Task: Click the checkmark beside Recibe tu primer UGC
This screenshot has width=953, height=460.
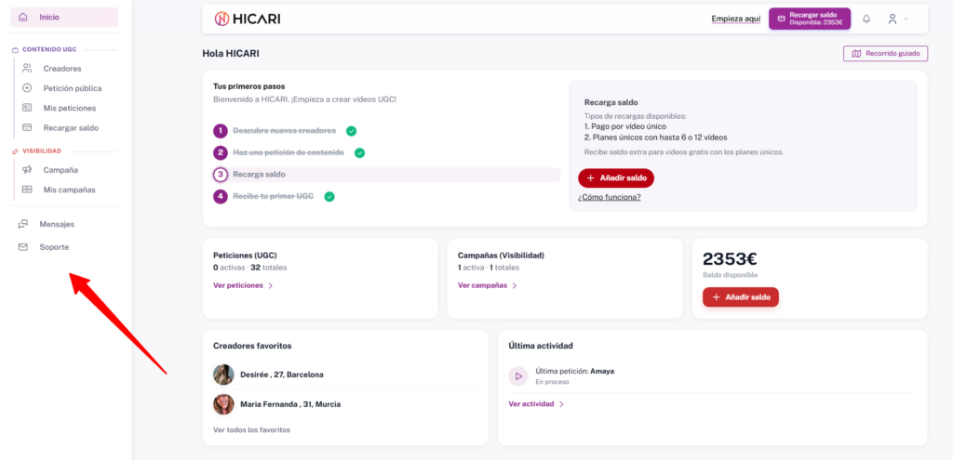Action: (x=329, y=196)
